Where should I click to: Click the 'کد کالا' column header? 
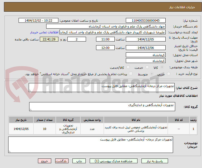pos(179,120)
